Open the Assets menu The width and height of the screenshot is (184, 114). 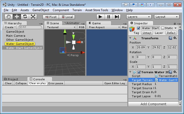[x=25, y=10]
